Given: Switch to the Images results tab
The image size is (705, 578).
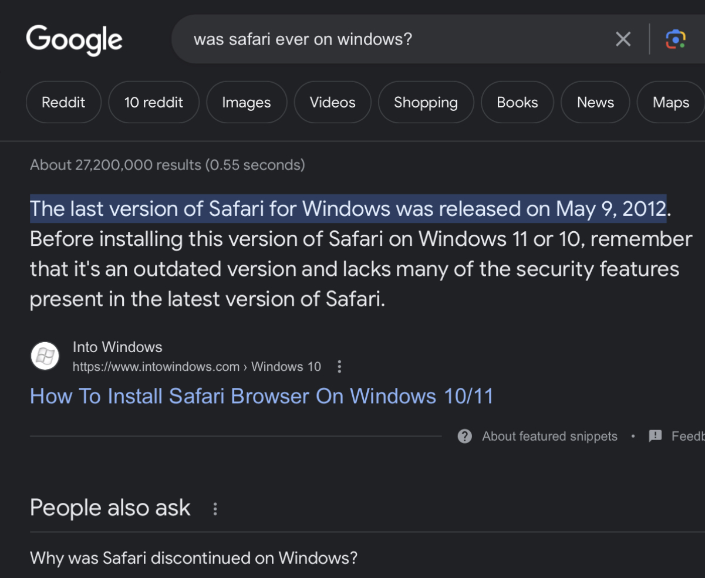Looking at the screenshot, I should click(247, 102).
